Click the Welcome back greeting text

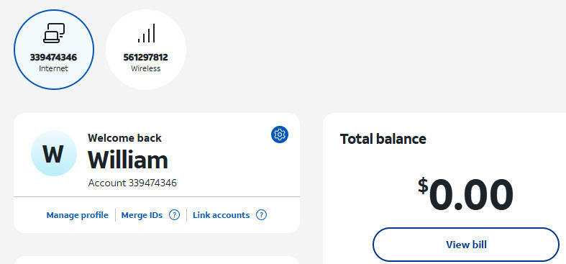click(124, 138)
